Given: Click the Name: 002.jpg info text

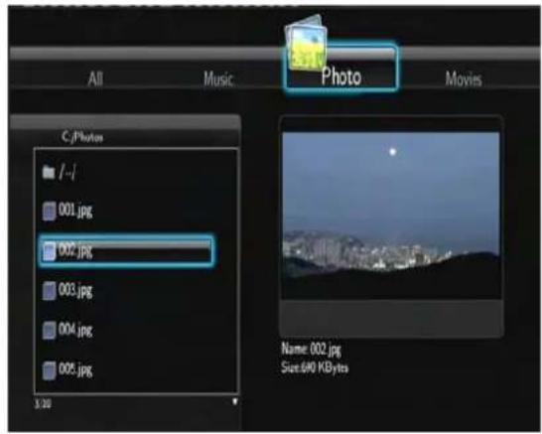Looking at the screenshot, I should pos(311,349).
